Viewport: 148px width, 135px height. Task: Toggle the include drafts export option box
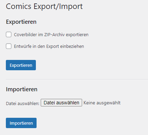click(9, 46)
